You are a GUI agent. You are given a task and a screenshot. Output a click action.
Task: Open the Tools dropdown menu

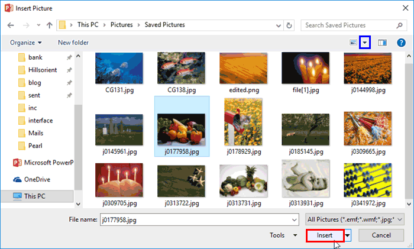pos(283,235)
